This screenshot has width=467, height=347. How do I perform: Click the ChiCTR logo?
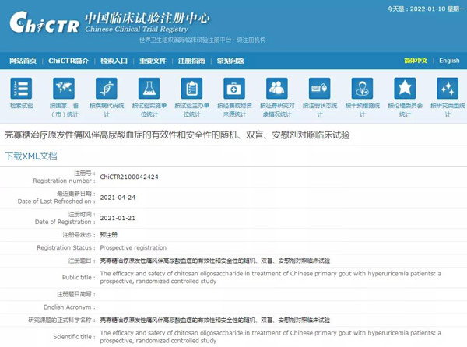tap(44, 23)
